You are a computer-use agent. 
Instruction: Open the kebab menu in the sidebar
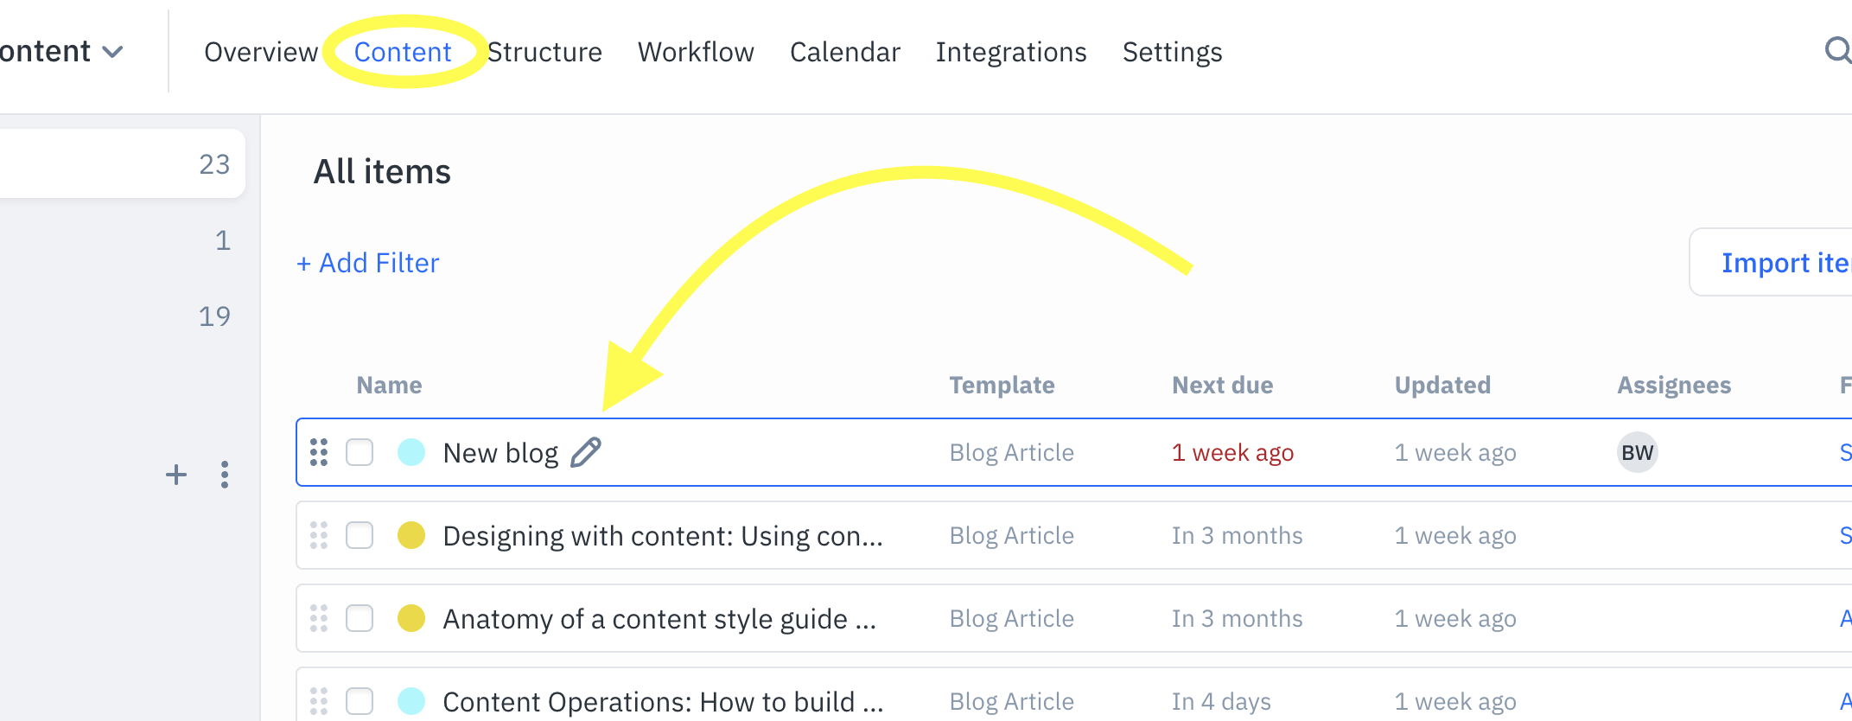[224, 475]
